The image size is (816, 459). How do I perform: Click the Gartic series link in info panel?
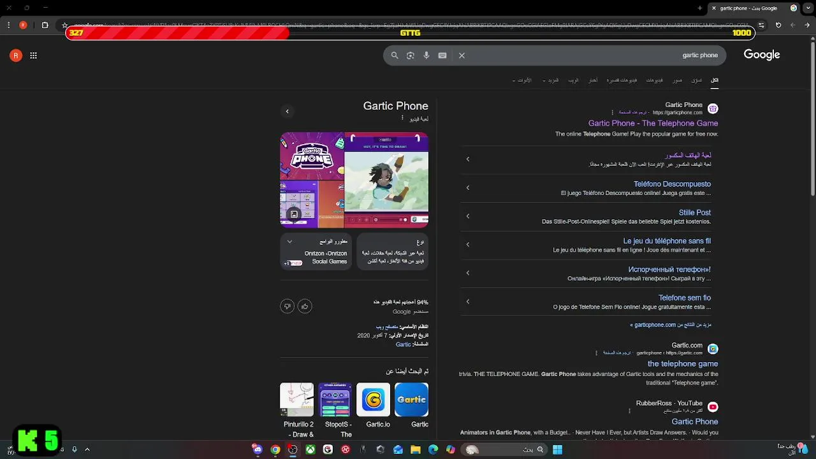tap(403, 345)
